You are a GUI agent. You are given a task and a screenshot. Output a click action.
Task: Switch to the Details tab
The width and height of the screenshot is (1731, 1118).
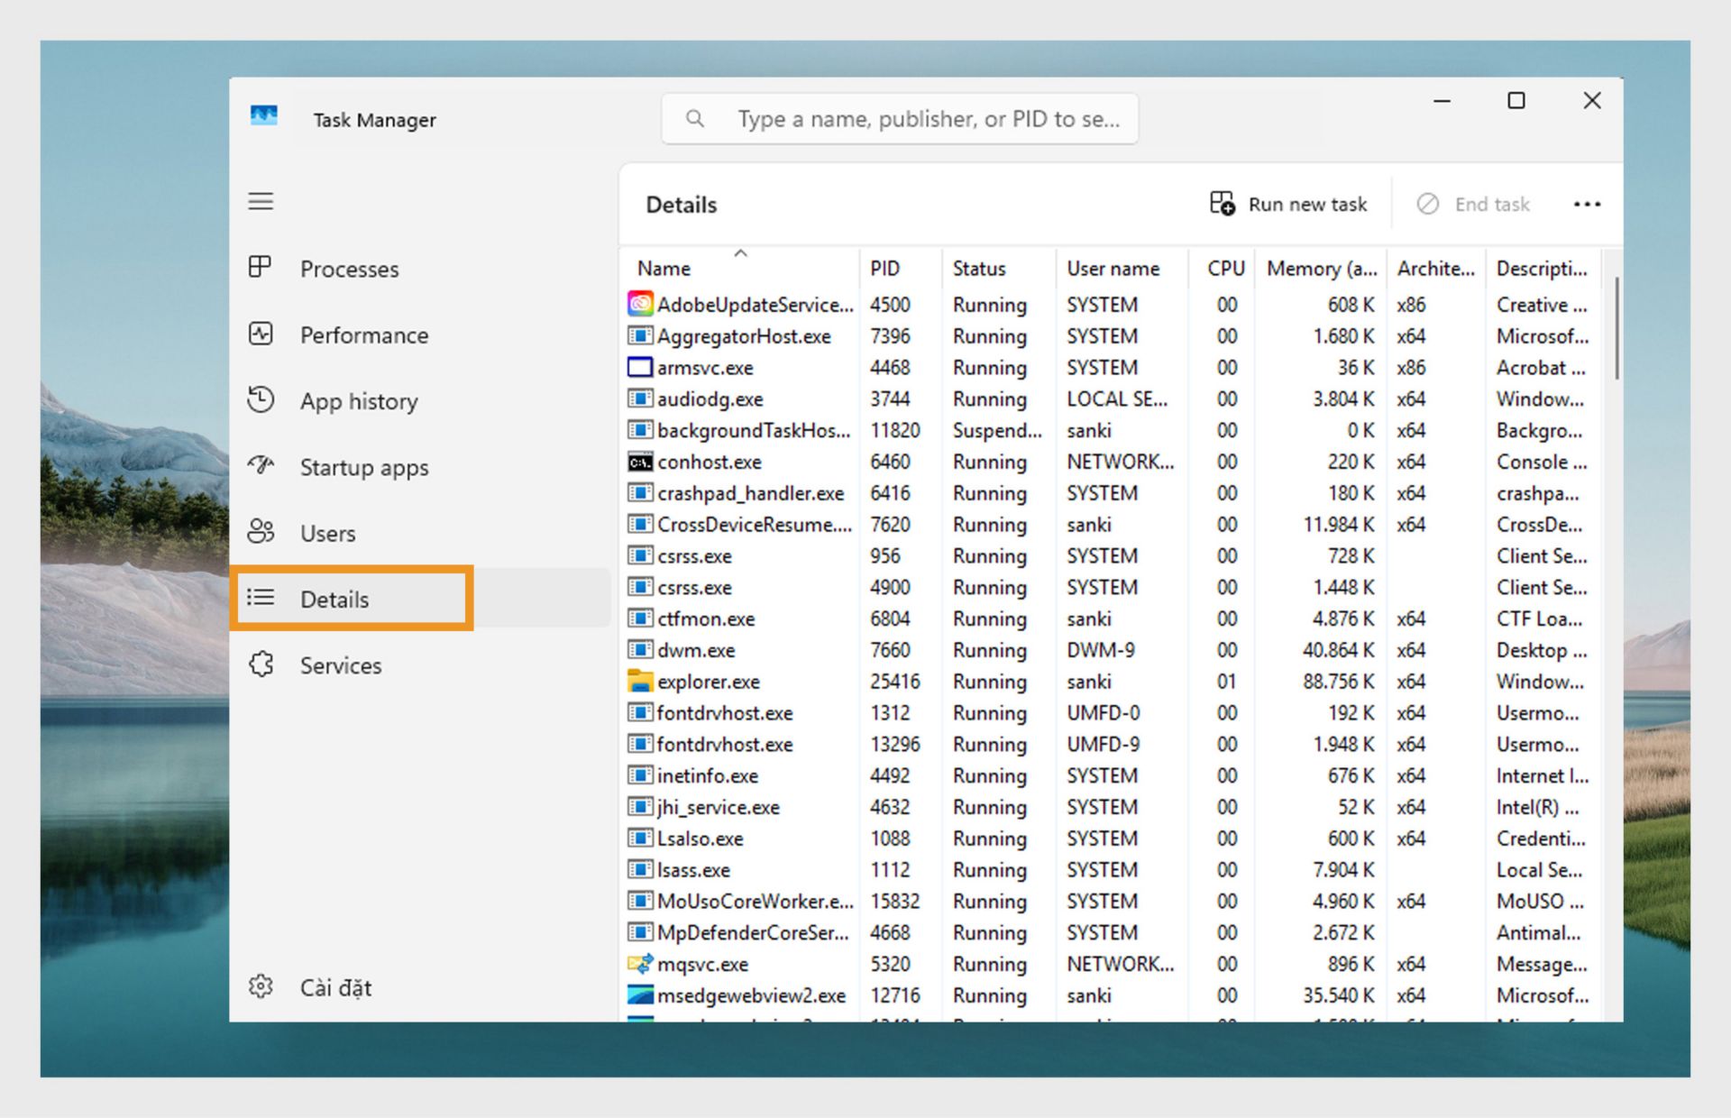(334, 600)
